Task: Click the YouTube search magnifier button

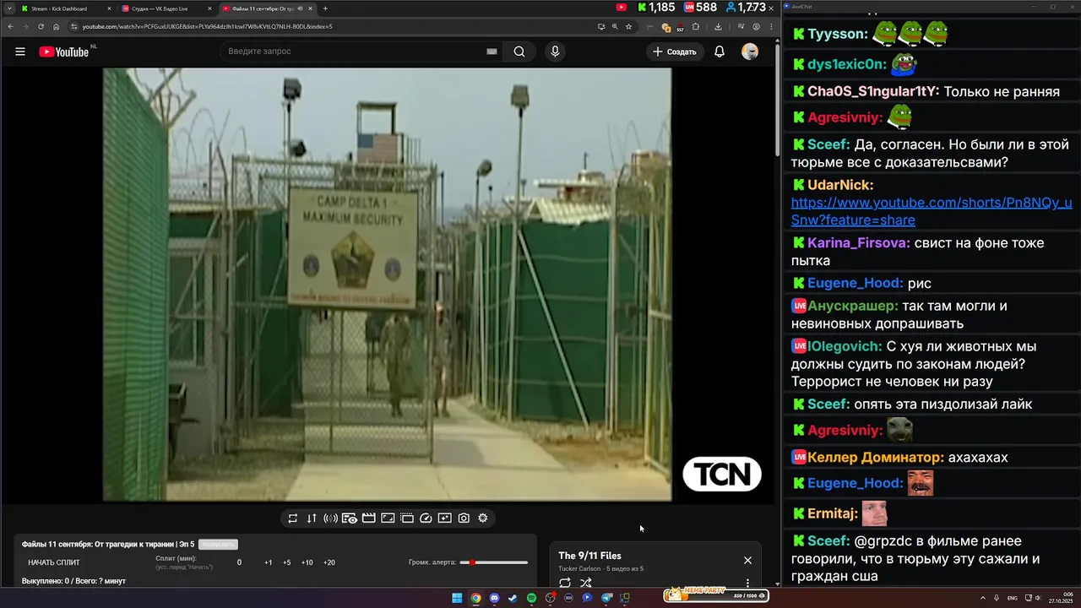Action: (x=519, y=52)
